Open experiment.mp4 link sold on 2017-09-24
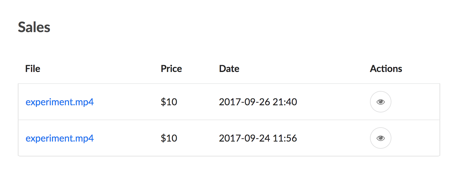Viewport: 458px width, 182px height. (60, 138)
